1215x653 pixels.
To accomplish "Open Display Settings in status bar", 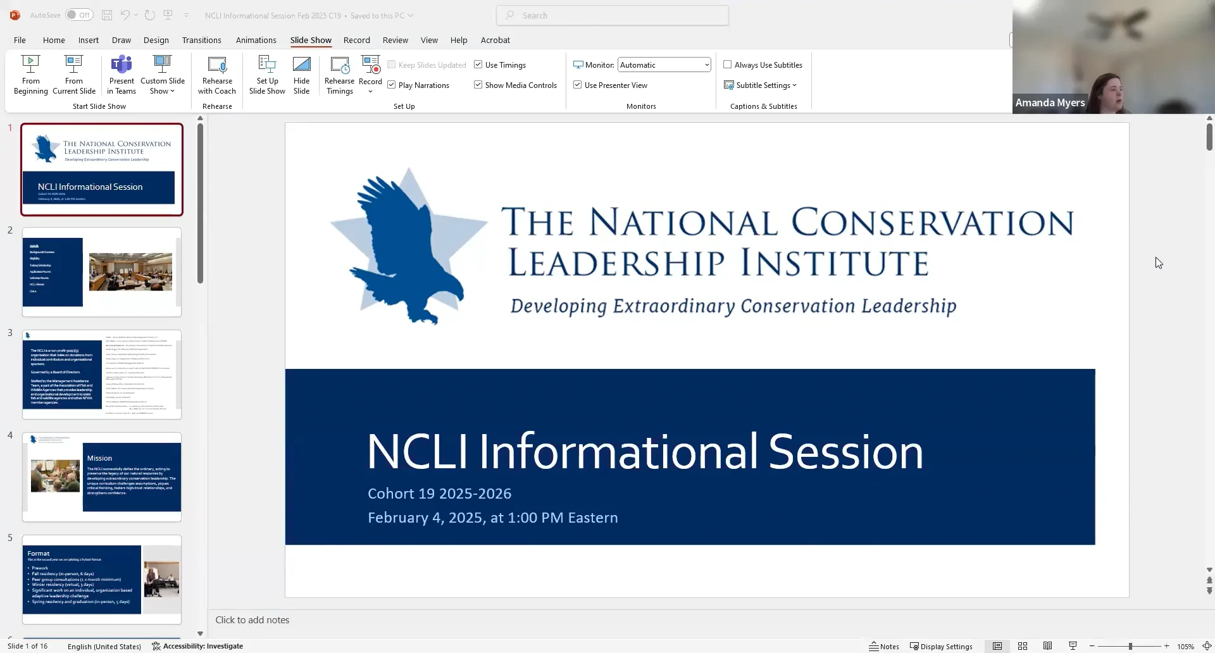I will 941,646.
